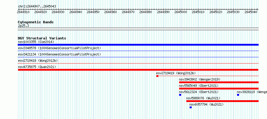Click the small blue nsv5612324 square
The image size is (267, 119).
180,95
